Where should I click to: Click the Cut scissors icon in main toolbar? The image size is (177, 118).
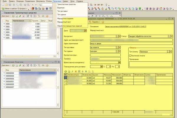click(14, 5)
